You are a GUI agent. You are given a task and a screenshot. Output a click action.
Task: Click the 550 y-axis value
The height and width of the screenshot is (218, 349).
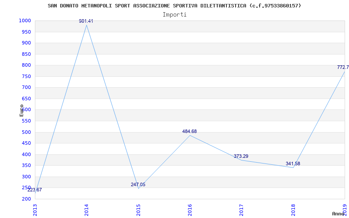pyautogui.click(x=26, y=121)
